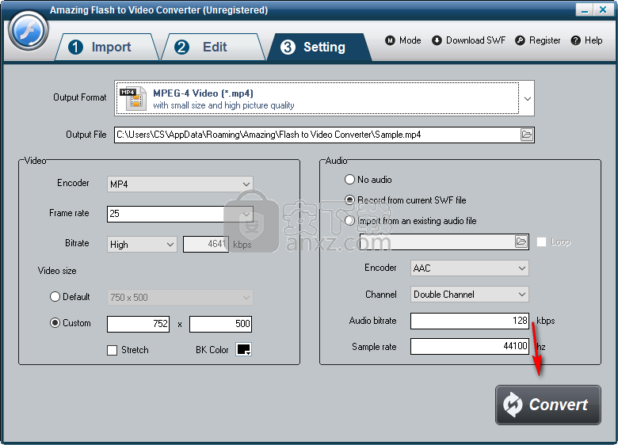
Task: Click the MP4 format file icon
Action: point(133,98)
